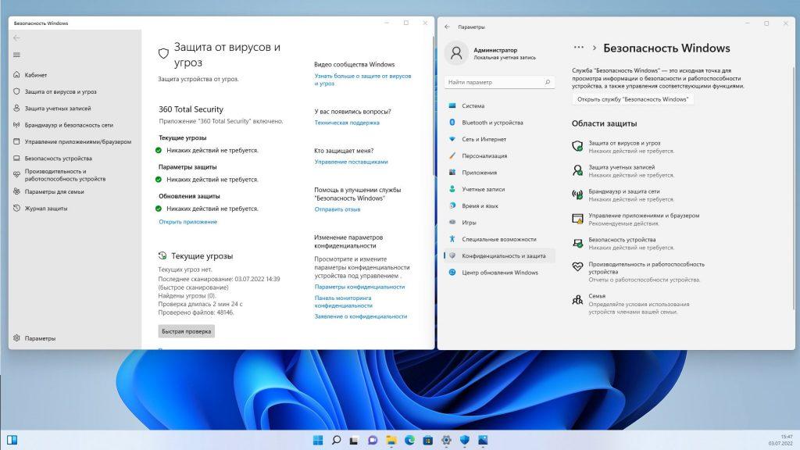Open Параметры конфиденциальности link
Viewport: 800px width, 450px height.
tap(359, 287)
